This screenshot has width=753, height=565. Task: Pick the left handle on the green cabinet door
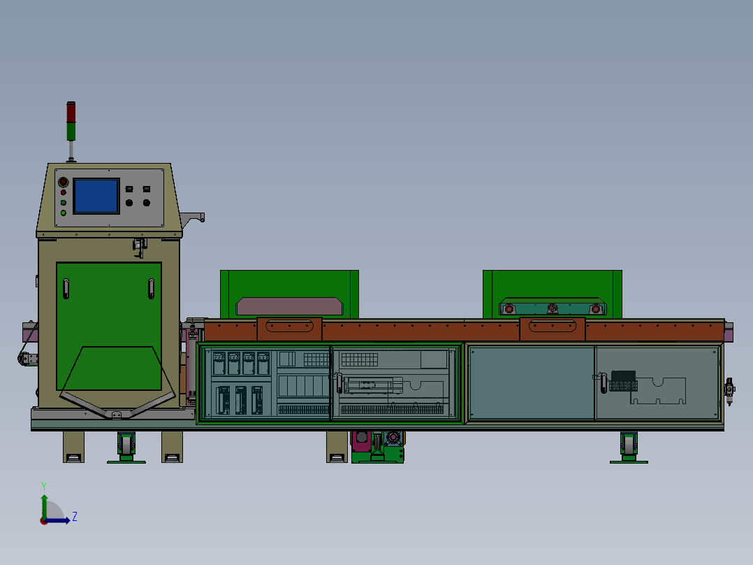(66, 289)
